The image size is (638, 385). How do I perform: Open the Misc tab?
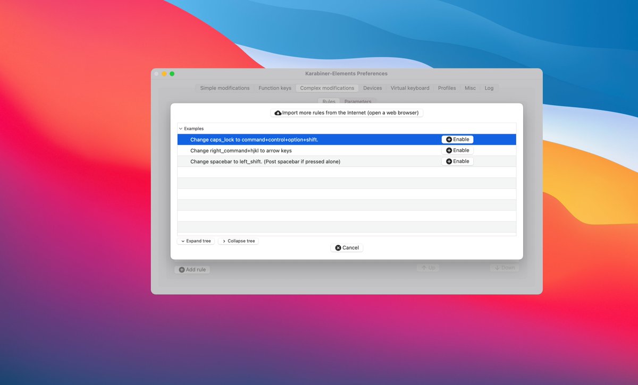pos(470,88)
